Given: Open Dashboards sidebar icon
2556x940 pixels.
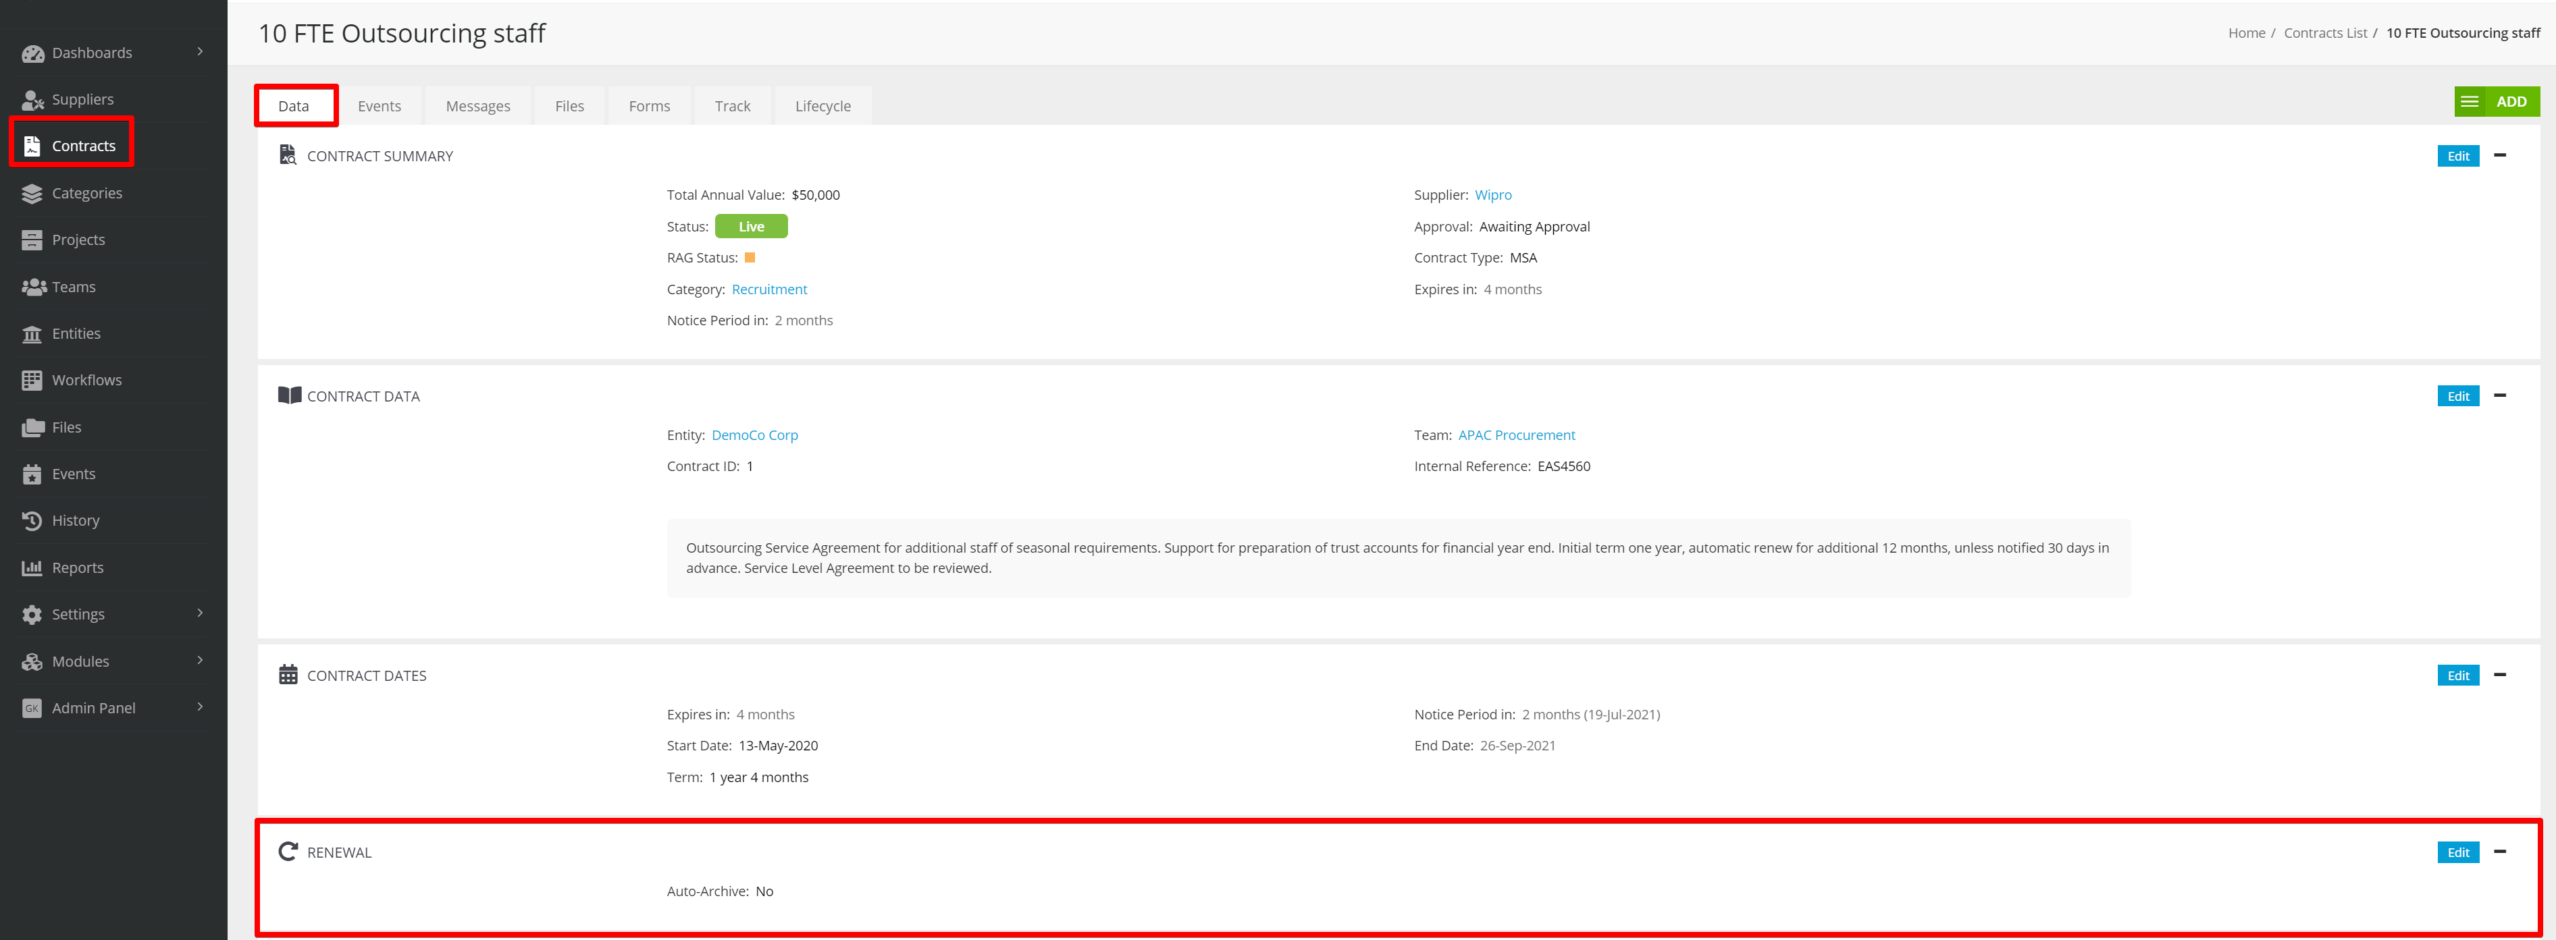Looking at the screenshot, I should point(32,53).
